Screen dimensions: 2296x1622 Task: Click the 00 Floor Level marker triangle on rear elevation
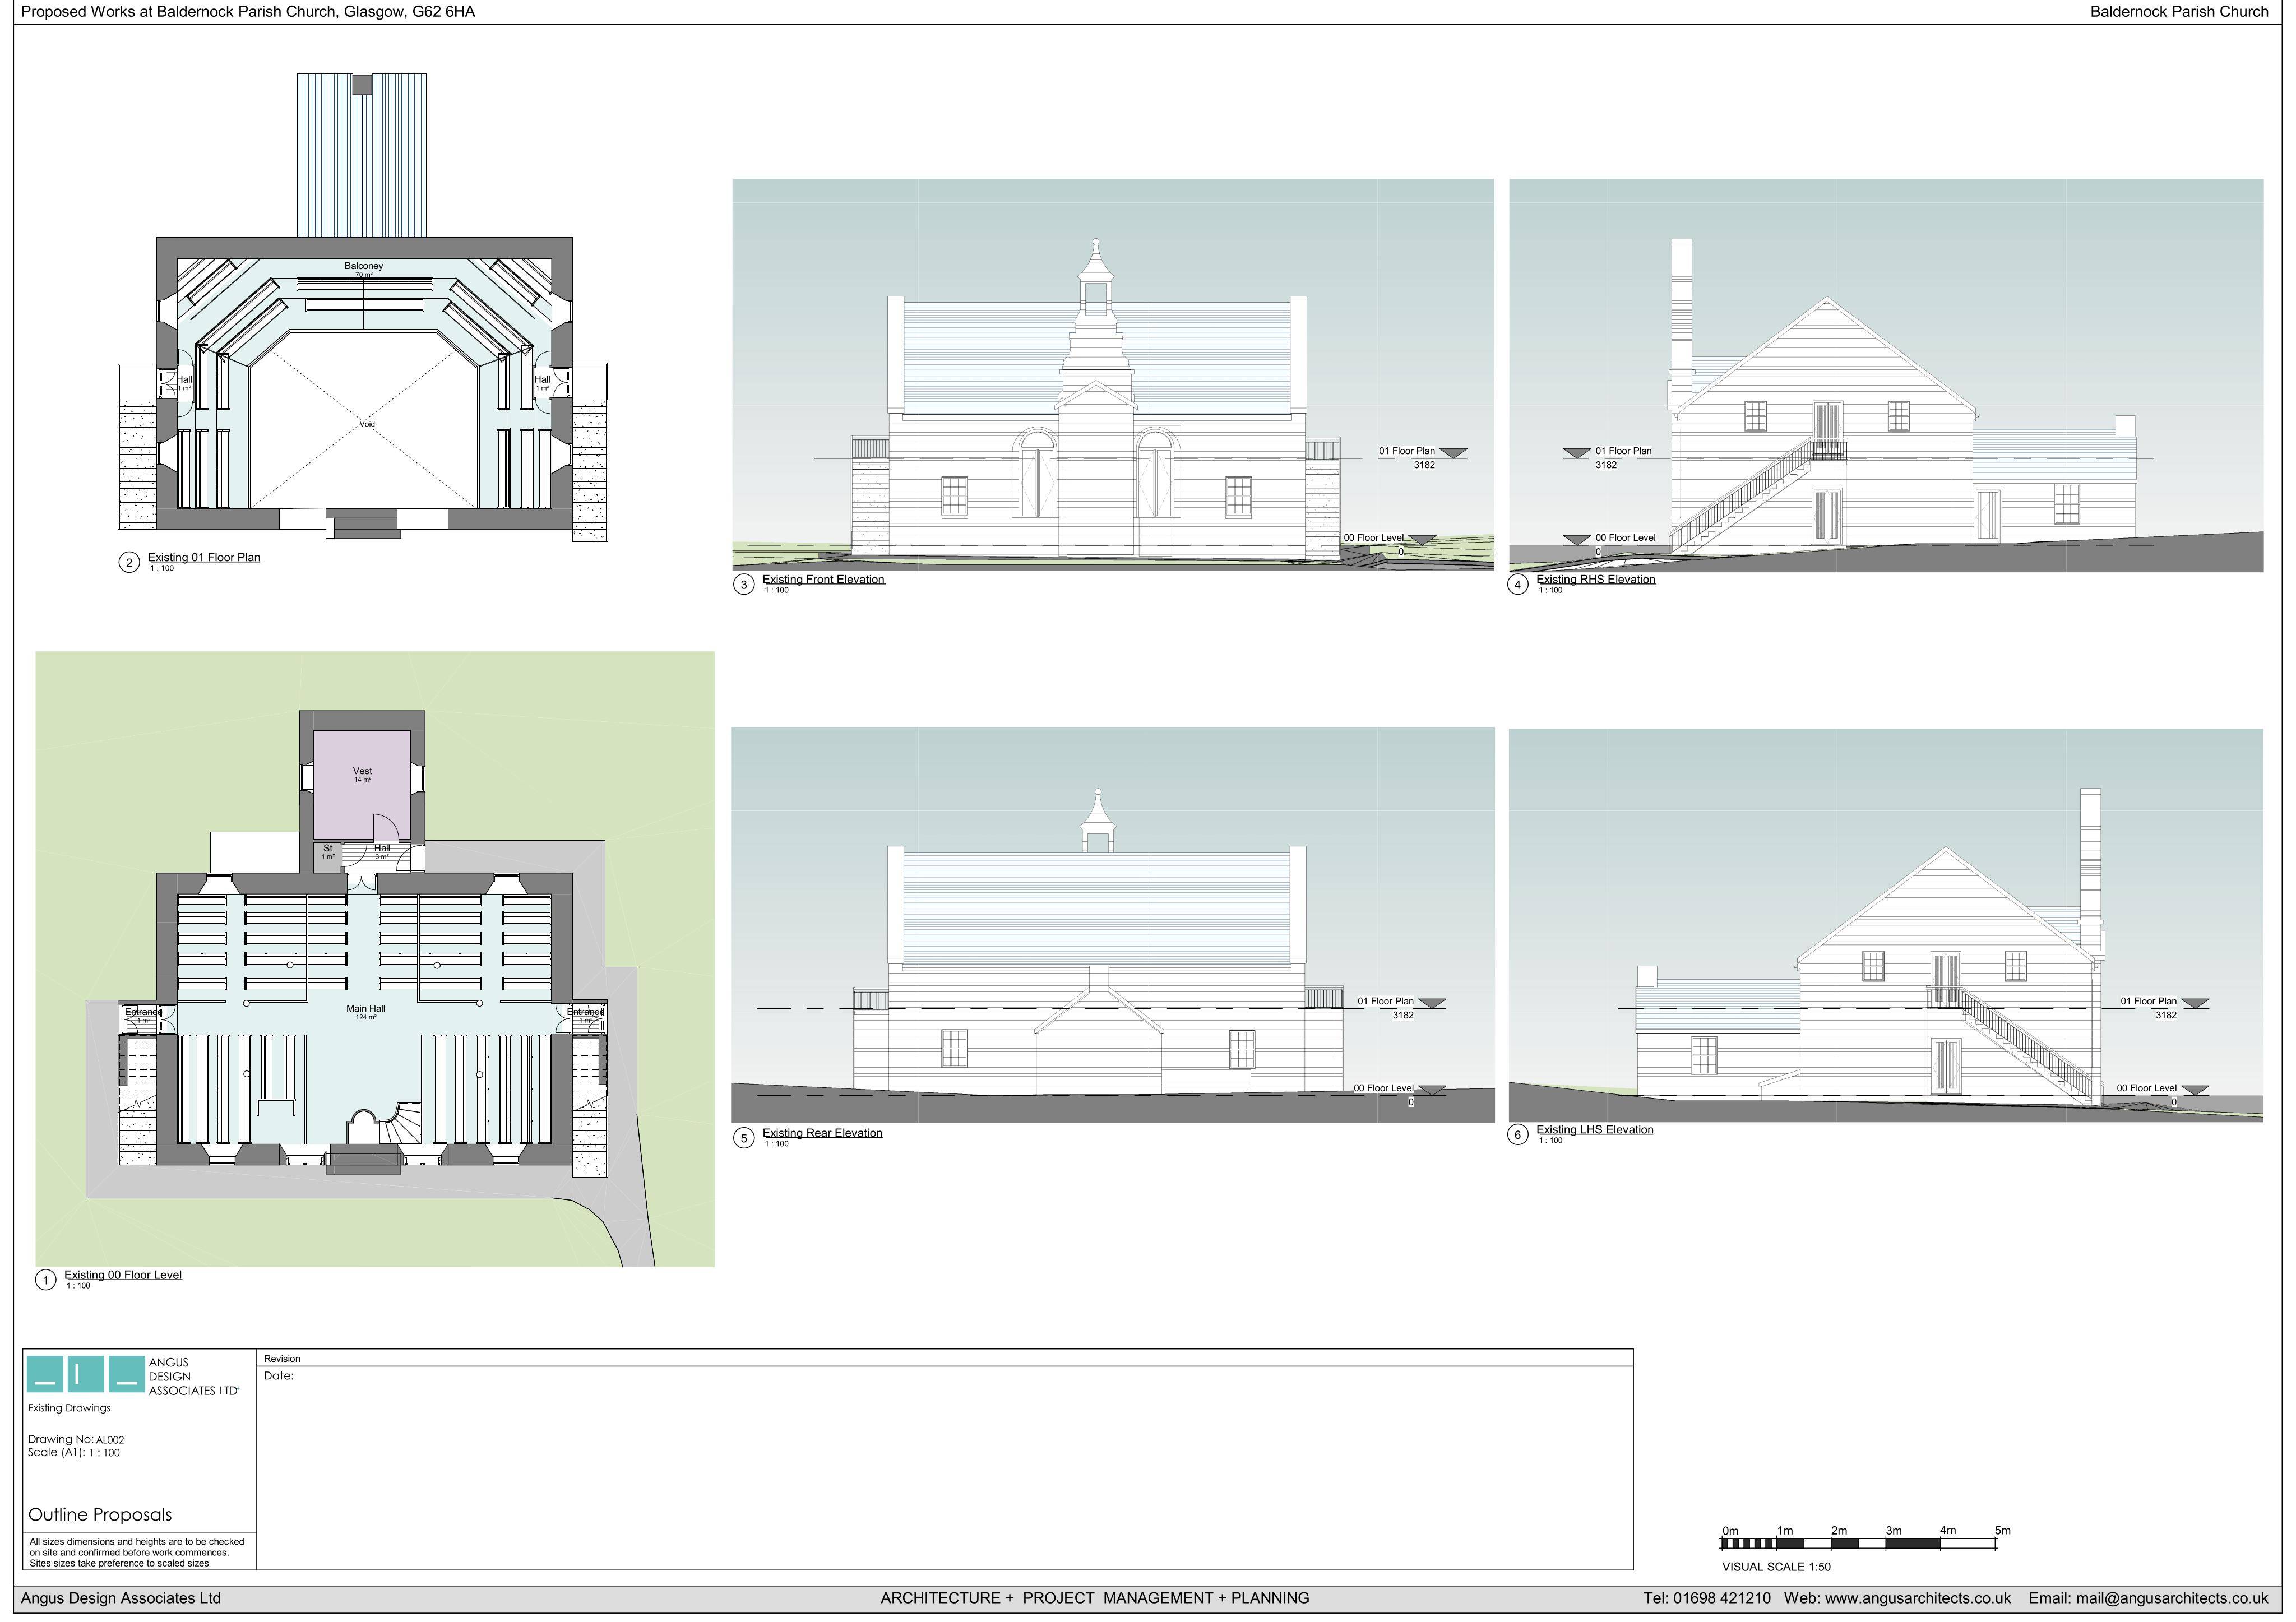click(1431, 1090)
